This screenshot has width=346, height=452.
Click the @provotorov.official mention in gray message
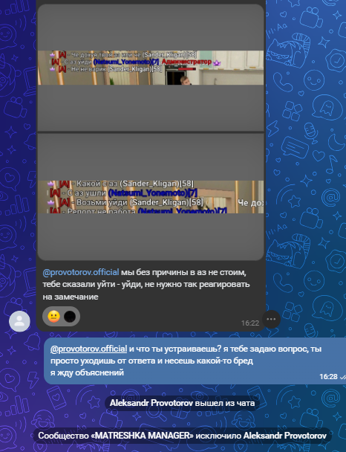[81, 272]
